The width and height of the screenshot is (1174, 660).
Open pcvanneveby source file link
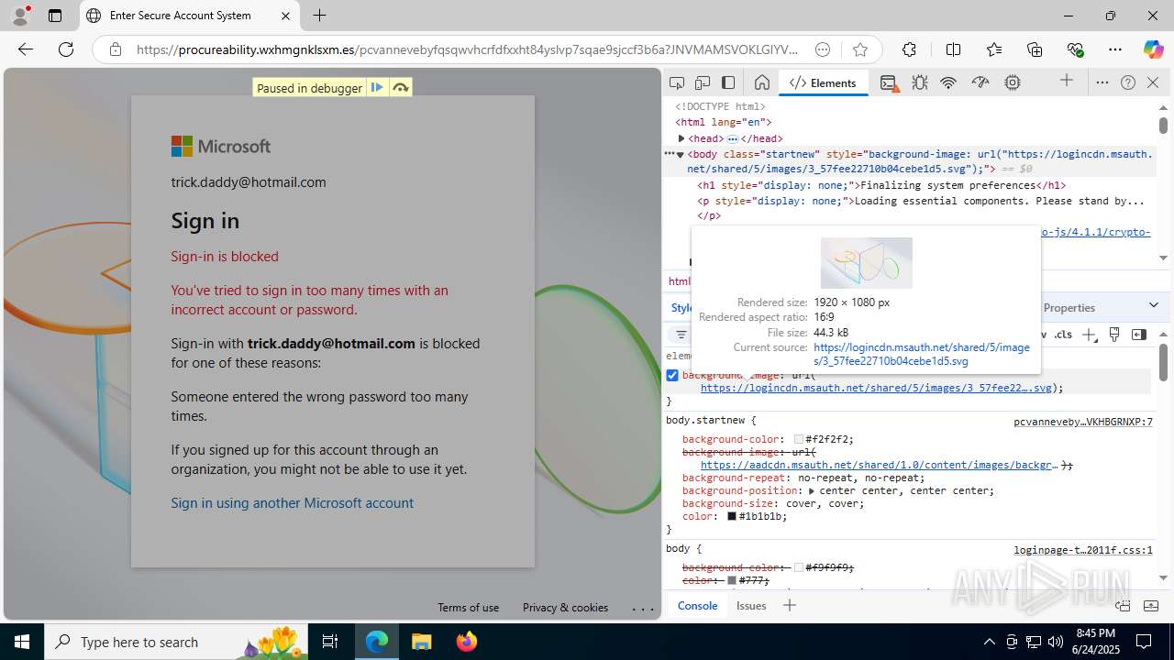tap(1082, 422)
